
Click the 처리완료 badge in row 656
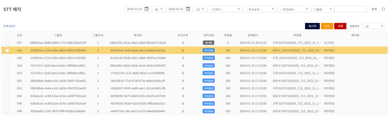click(208, 50)
